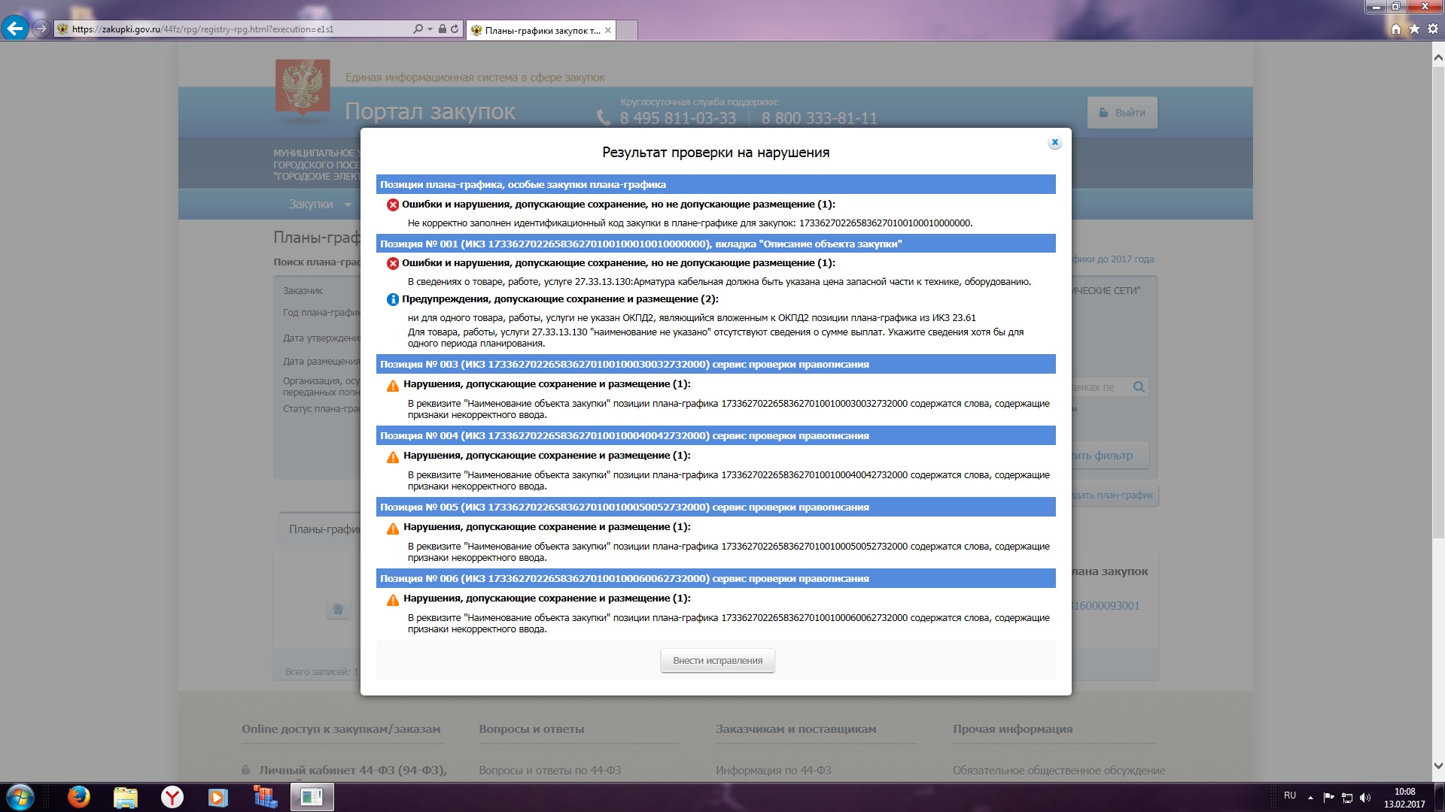Open the address bar search magnifier
The image size is (1445, 812).
tap(418, 29)
